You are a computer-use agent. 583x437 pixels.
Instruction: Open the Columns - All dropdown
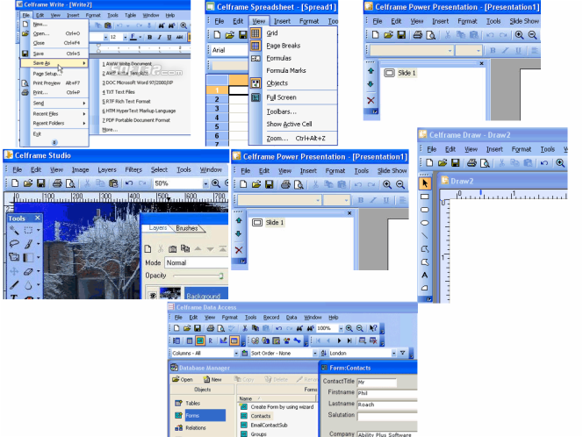click(x=236, y=353)
